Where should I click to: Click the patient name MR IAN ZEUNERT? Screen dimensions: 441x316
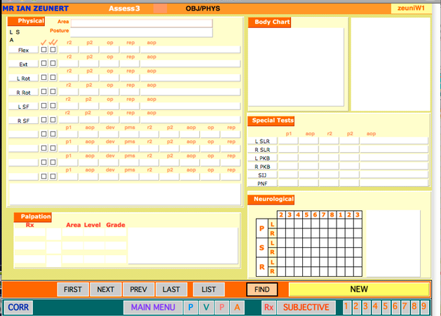[x=36, y=8]
